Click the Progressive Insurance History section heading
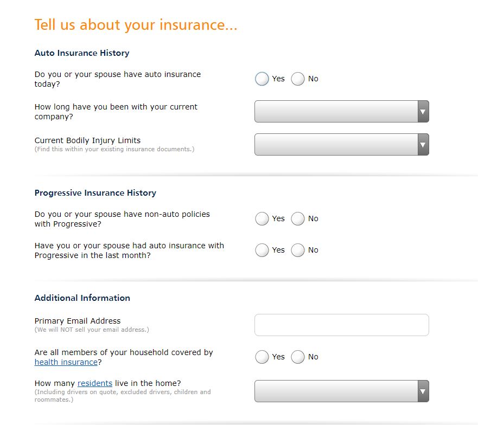Screen dimensions: 478x425 tap(95, 193)
